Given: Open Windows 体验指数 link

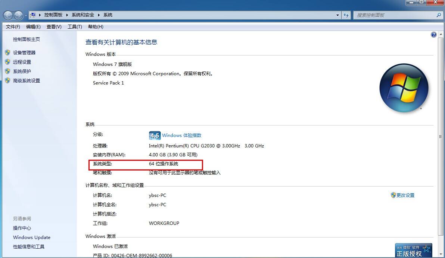Looking at the screenshot, I should click(x=182, y=136).
